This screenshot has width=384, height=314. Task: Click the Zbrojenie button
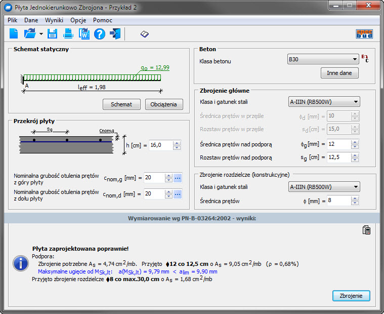[x=351, y=296]
